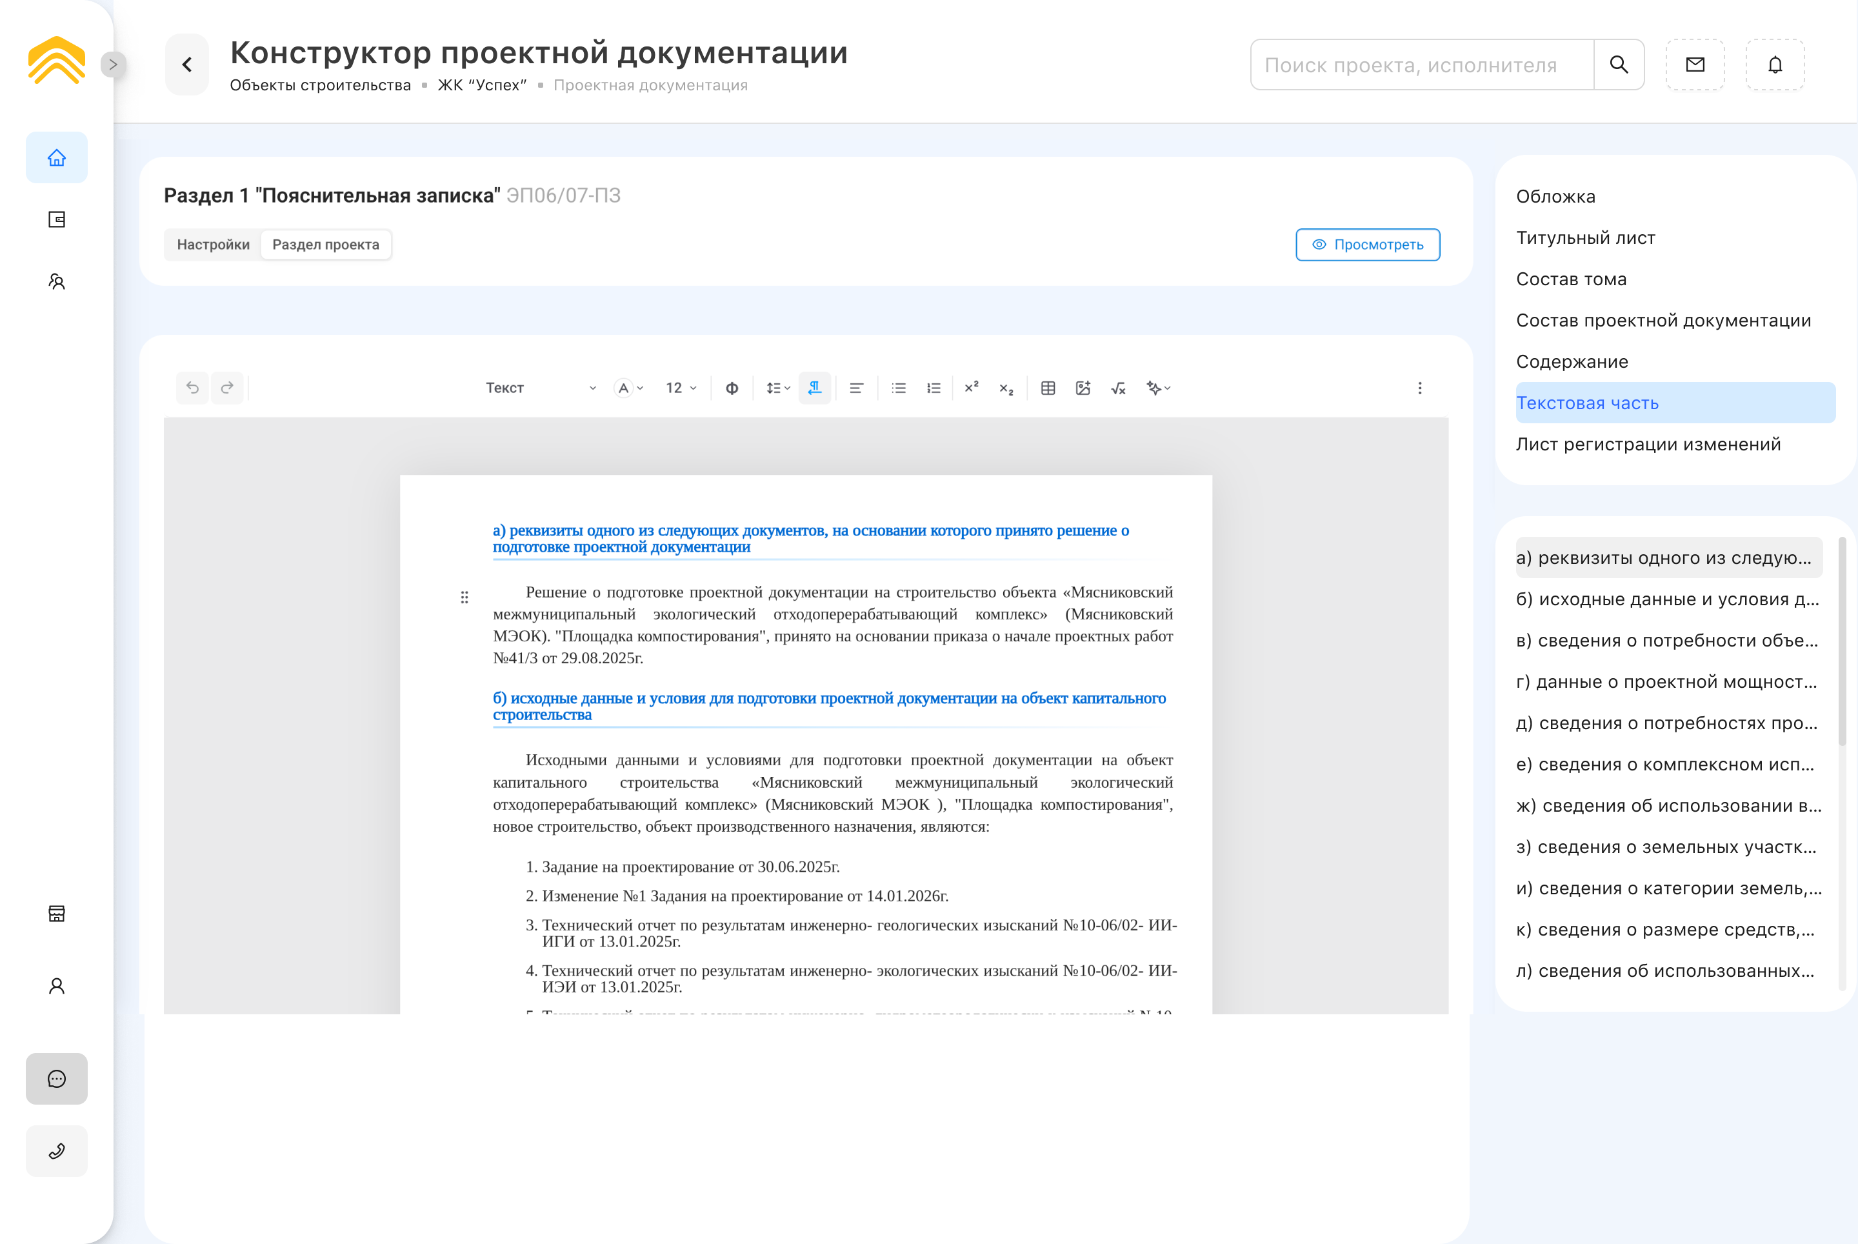This screenshot has height=1244, width=1858.
Task: Open the notifications bell icon
Action: [1775, 65]
